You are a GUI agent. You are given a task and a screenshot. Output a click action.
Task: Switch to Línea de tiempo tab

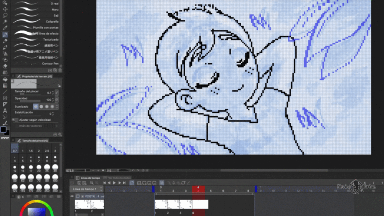coord(88,178)
